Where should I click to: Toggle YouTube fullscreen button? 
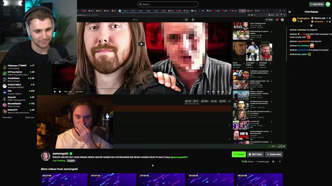(227, 91)
